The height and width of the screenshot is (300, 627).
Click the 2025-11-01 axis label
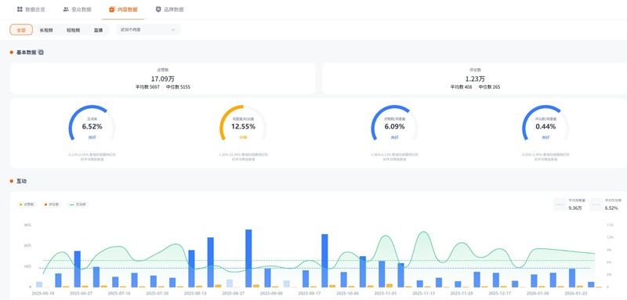click(386, 293)
